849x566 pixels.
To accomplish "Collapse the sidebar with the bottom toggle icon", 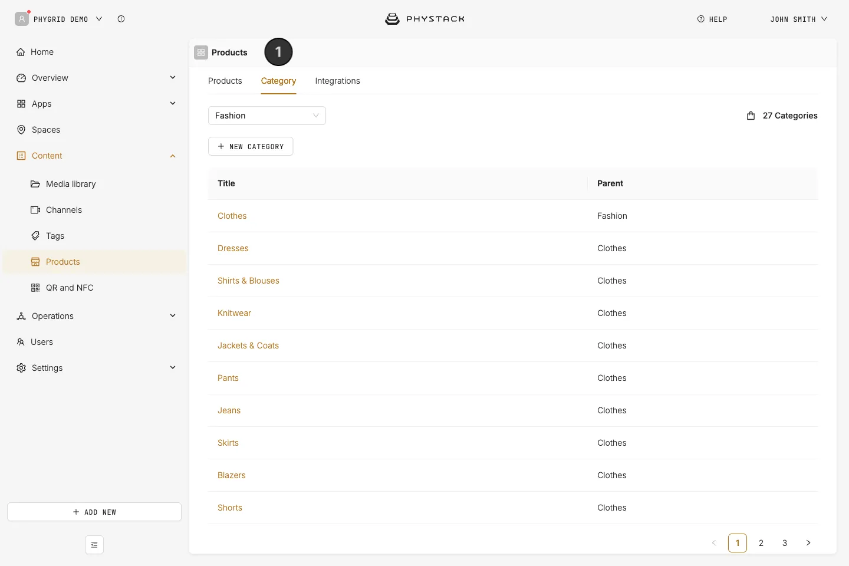I will pyautogui.click(x=94, y=545).
